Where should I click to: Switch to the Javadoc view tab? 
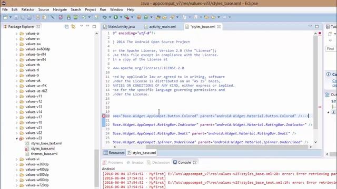tap(135, 162)
